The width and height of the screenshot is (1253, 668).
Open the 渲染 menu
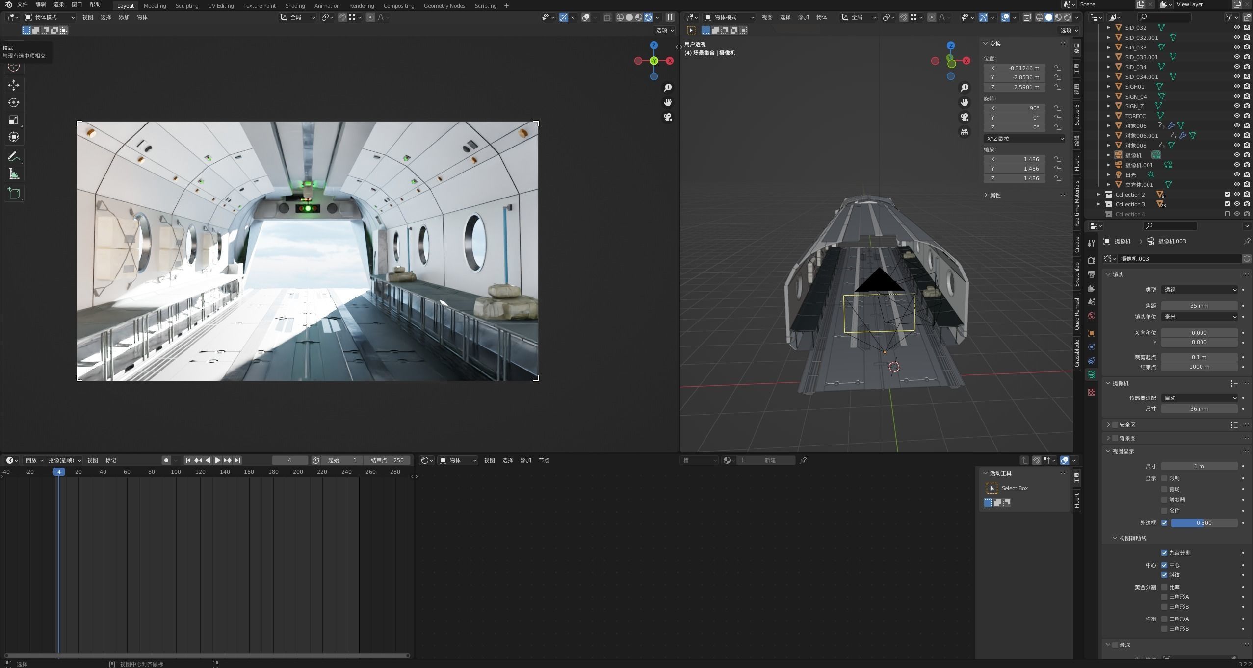point(58,5)
